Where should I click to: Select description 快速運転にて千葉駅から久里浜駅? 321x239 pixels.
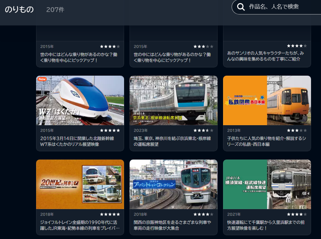[x=266, y=225]
